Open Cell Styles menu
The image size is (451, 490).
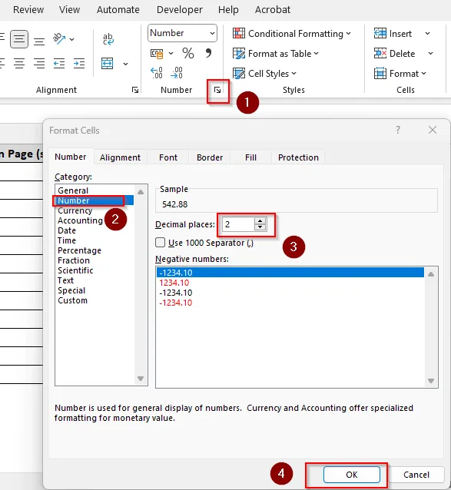coord(264,74)
